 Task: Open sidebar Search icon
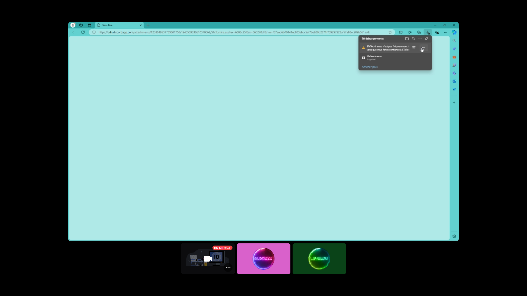pyautogui.click(x=454, y=41)
